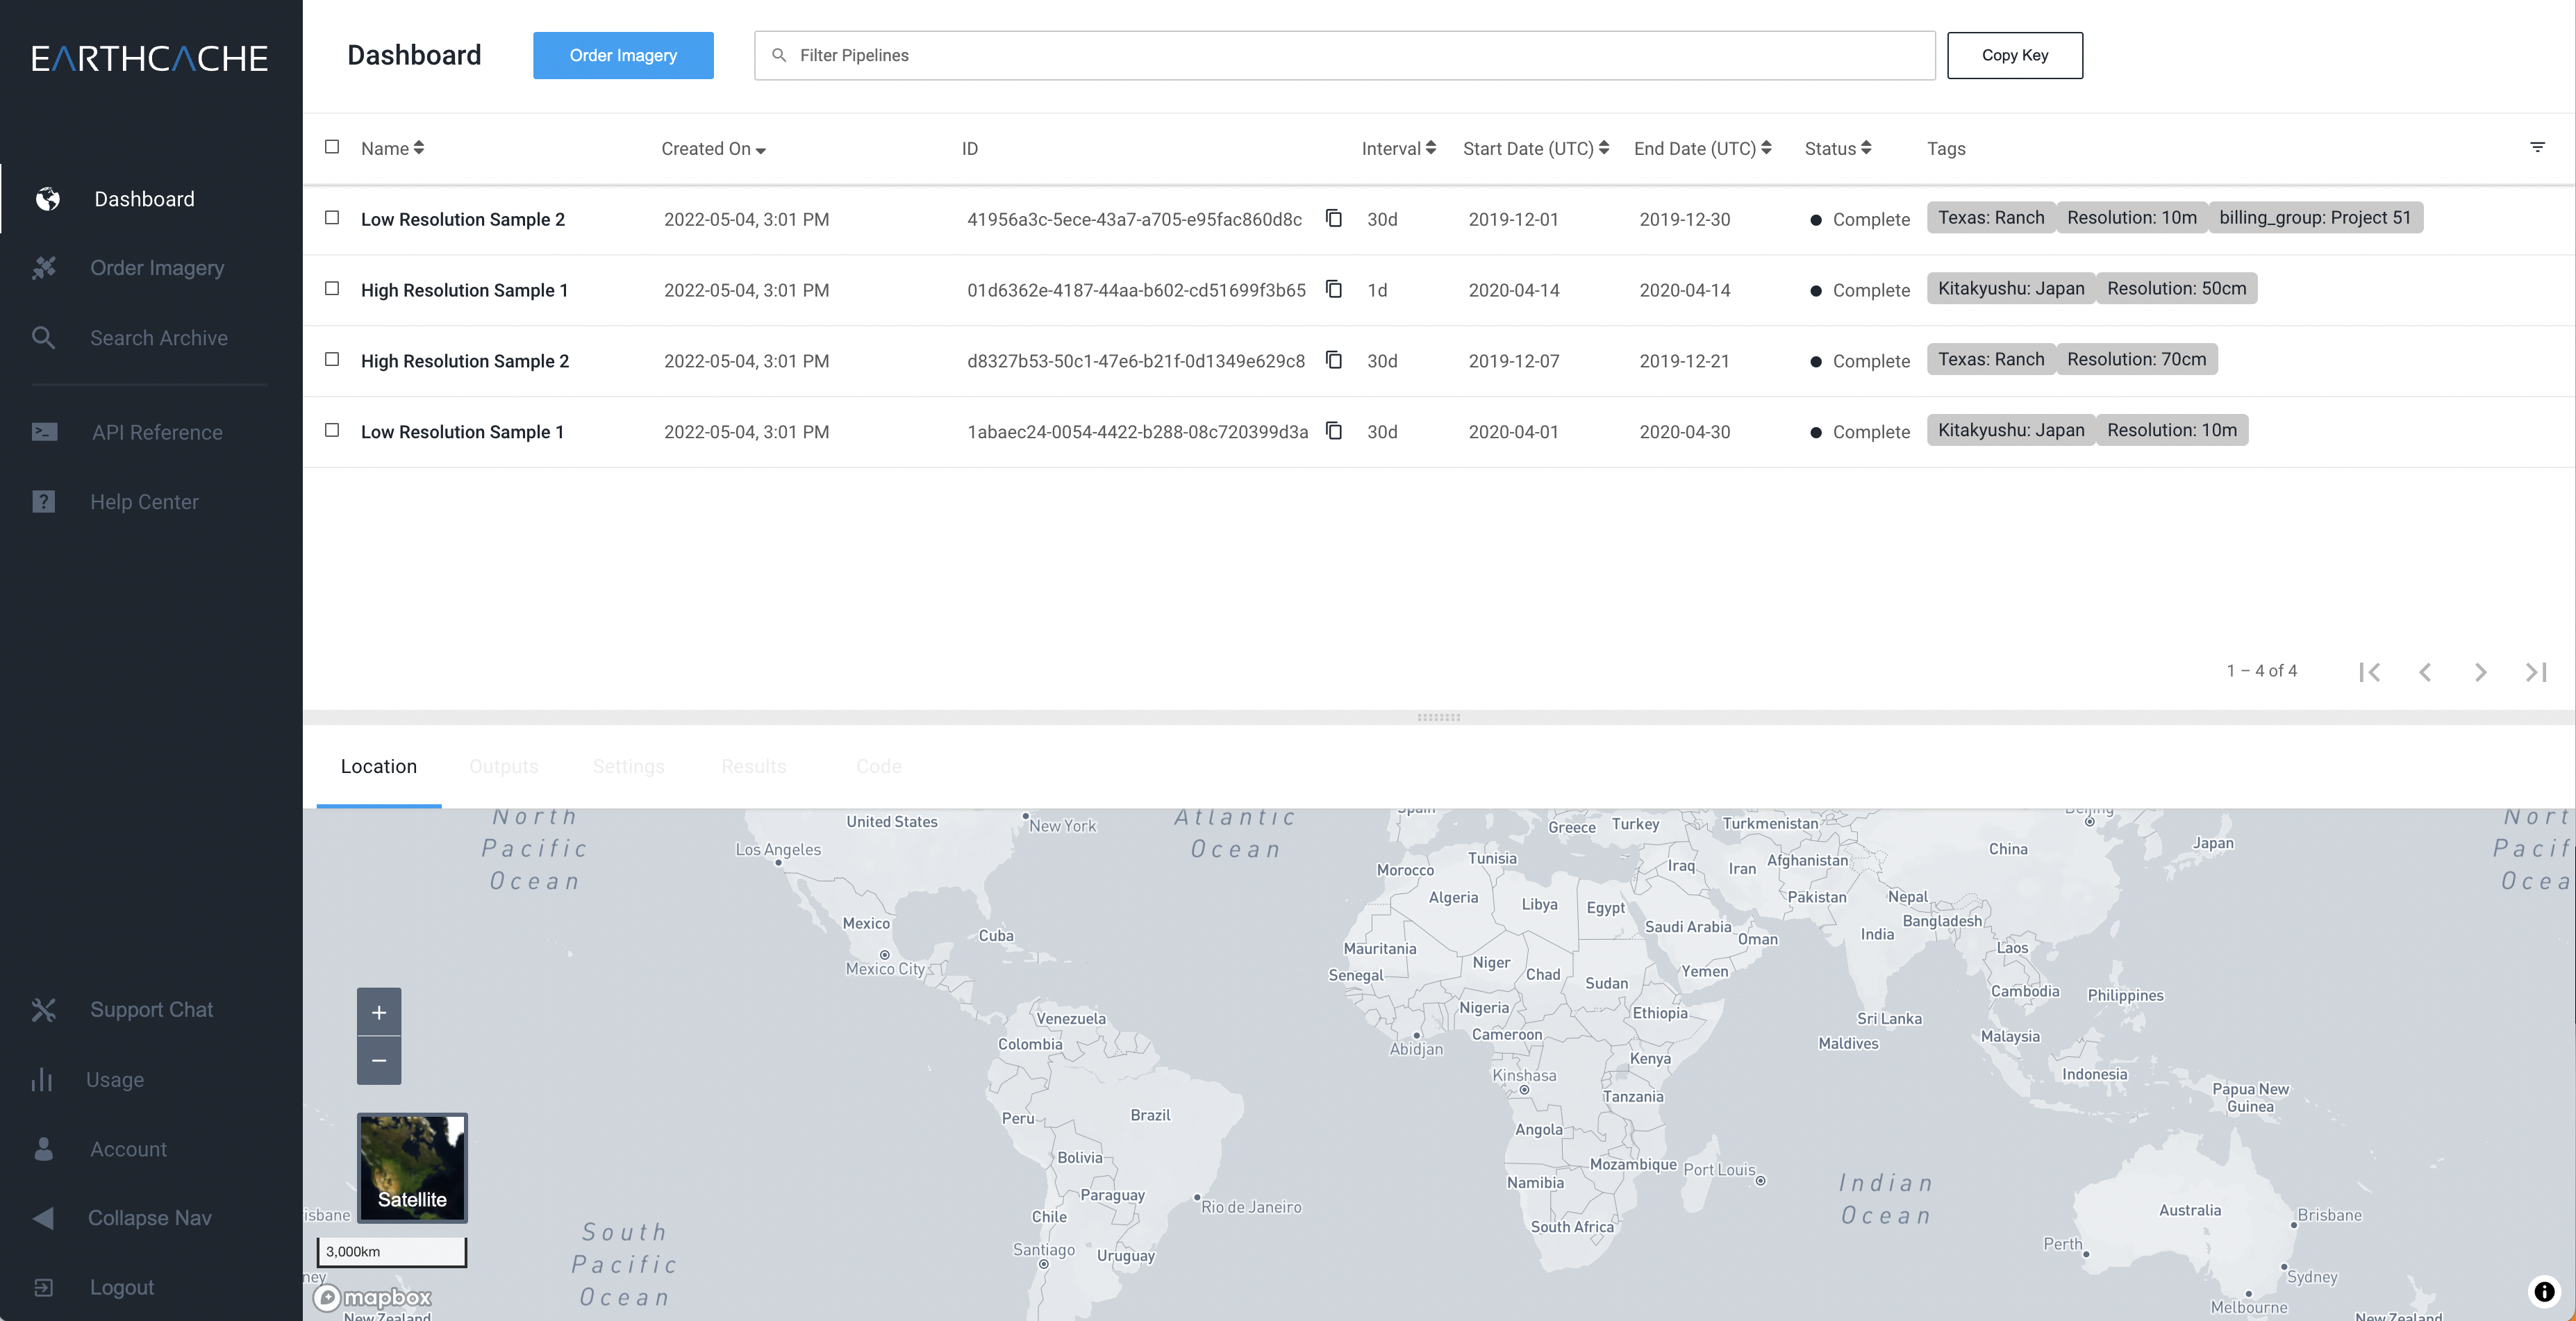Grab the panel resize handle above tabs
Image resolution: width=2576 pixels, height=1321 pixels.
[x=1438, y=717]
